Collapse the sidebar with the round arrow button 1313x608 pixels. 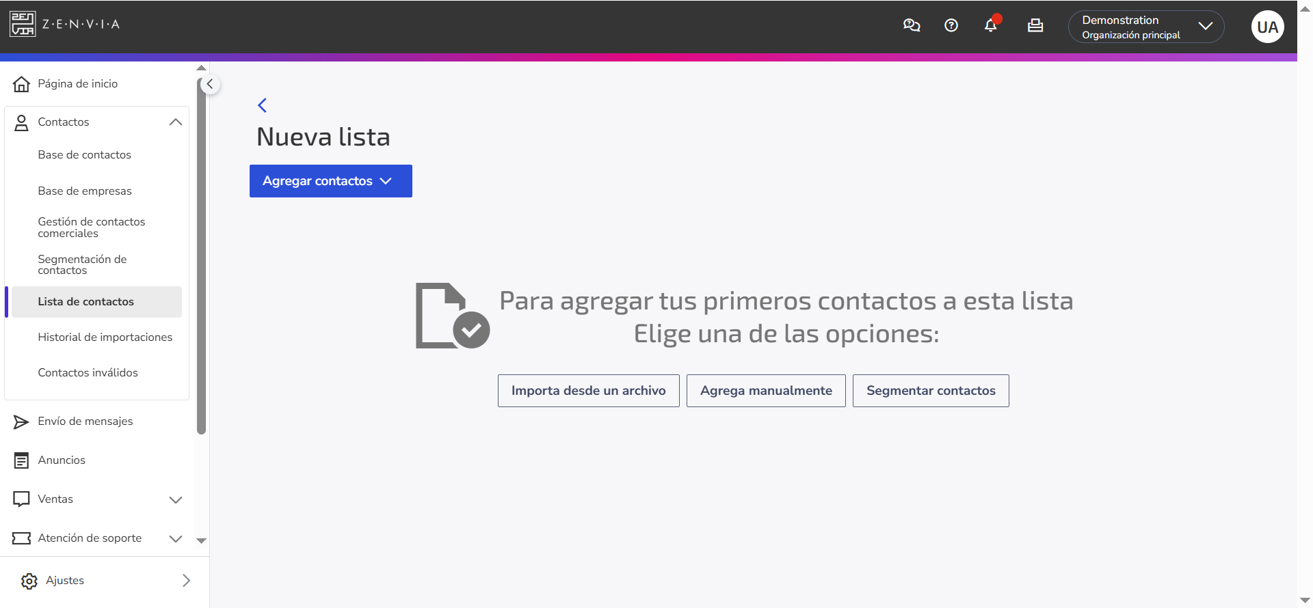(x=210, y=85)
